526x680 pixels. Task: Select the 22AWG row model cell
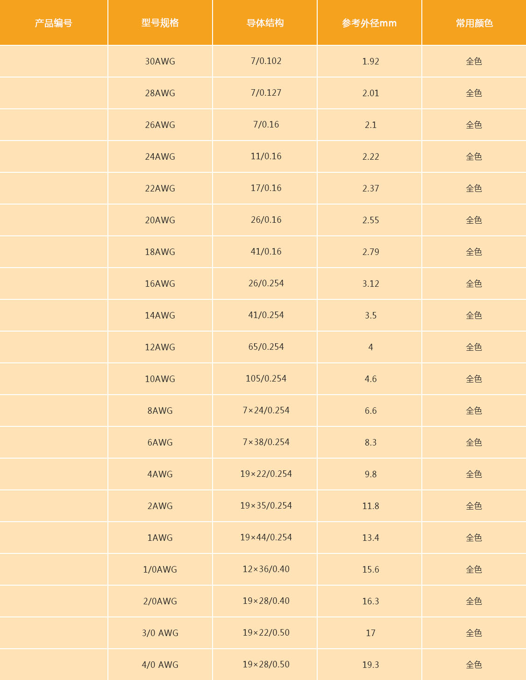(x=160, y=188)
